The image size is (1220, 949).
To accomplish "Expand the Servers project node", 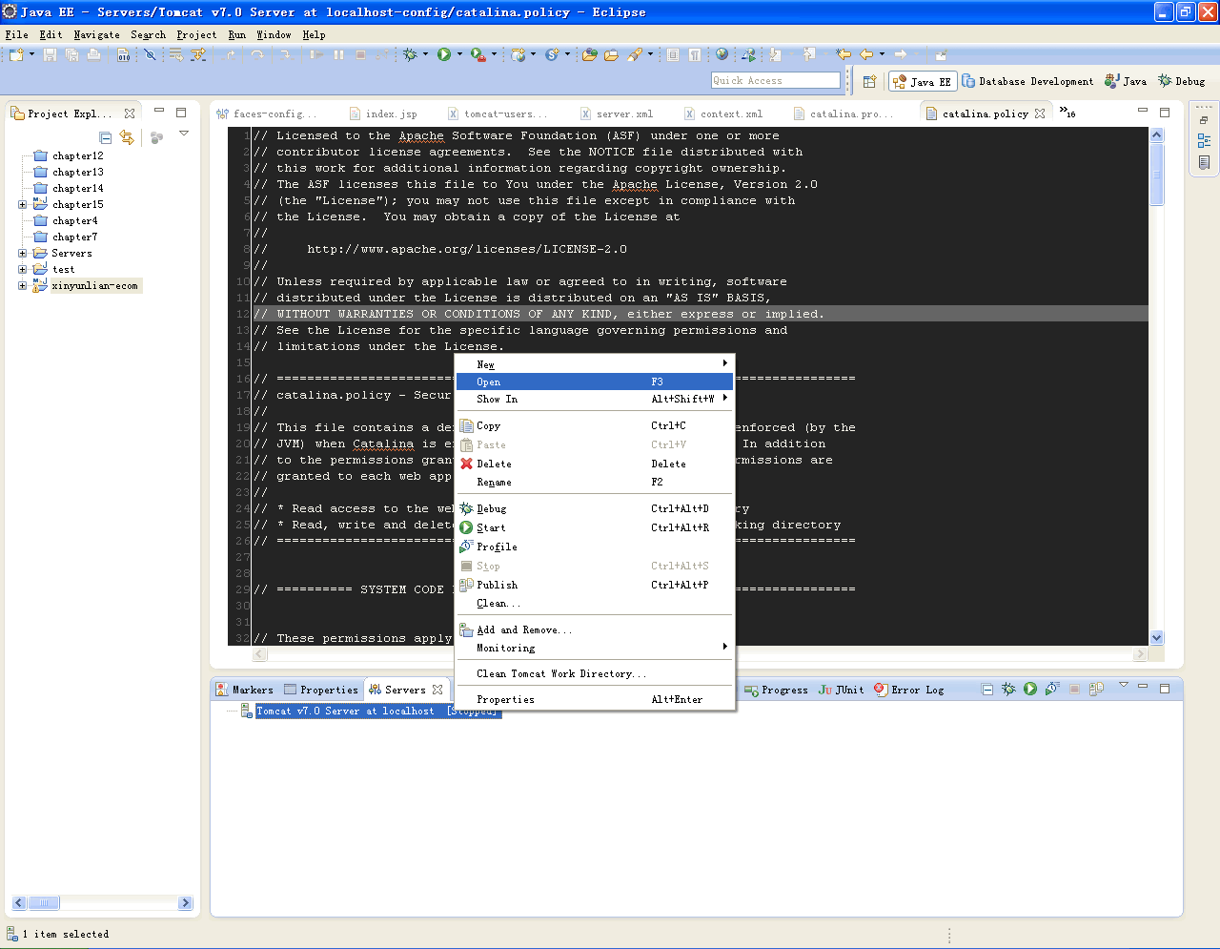I will (x=22, y=253).
